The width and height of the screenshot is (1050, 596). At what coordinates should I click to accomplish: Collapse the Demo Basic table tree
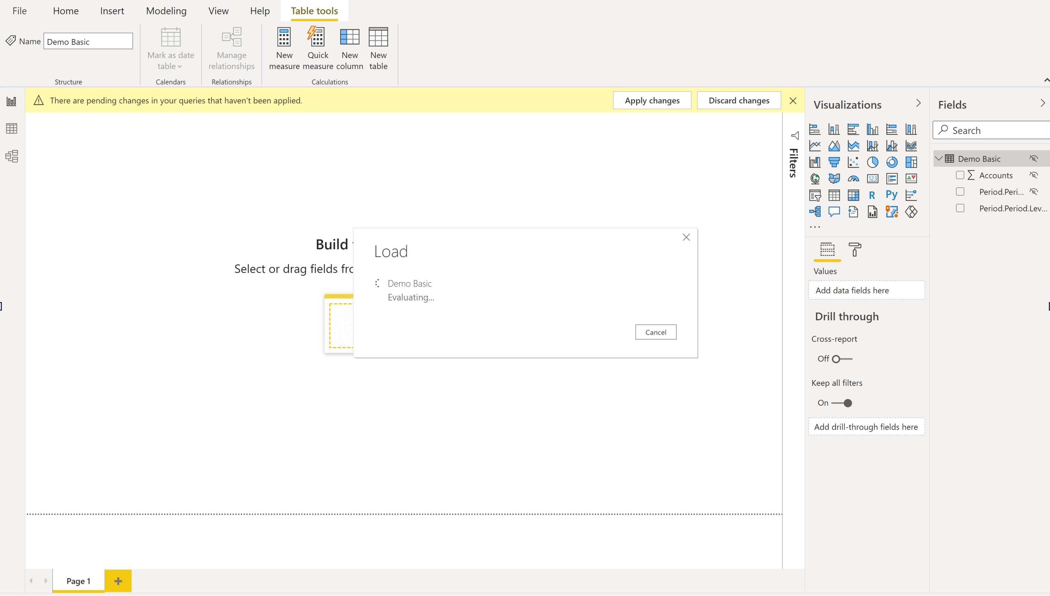point(939,158)
